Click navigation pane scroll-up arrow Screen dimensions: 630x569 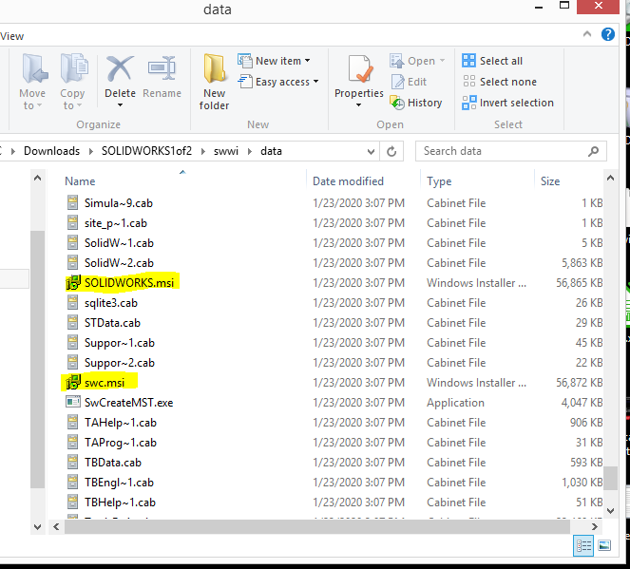point(37,178)
